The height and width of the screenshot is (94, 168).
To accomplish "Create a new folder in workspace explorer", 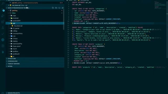I will coord(56,8).
